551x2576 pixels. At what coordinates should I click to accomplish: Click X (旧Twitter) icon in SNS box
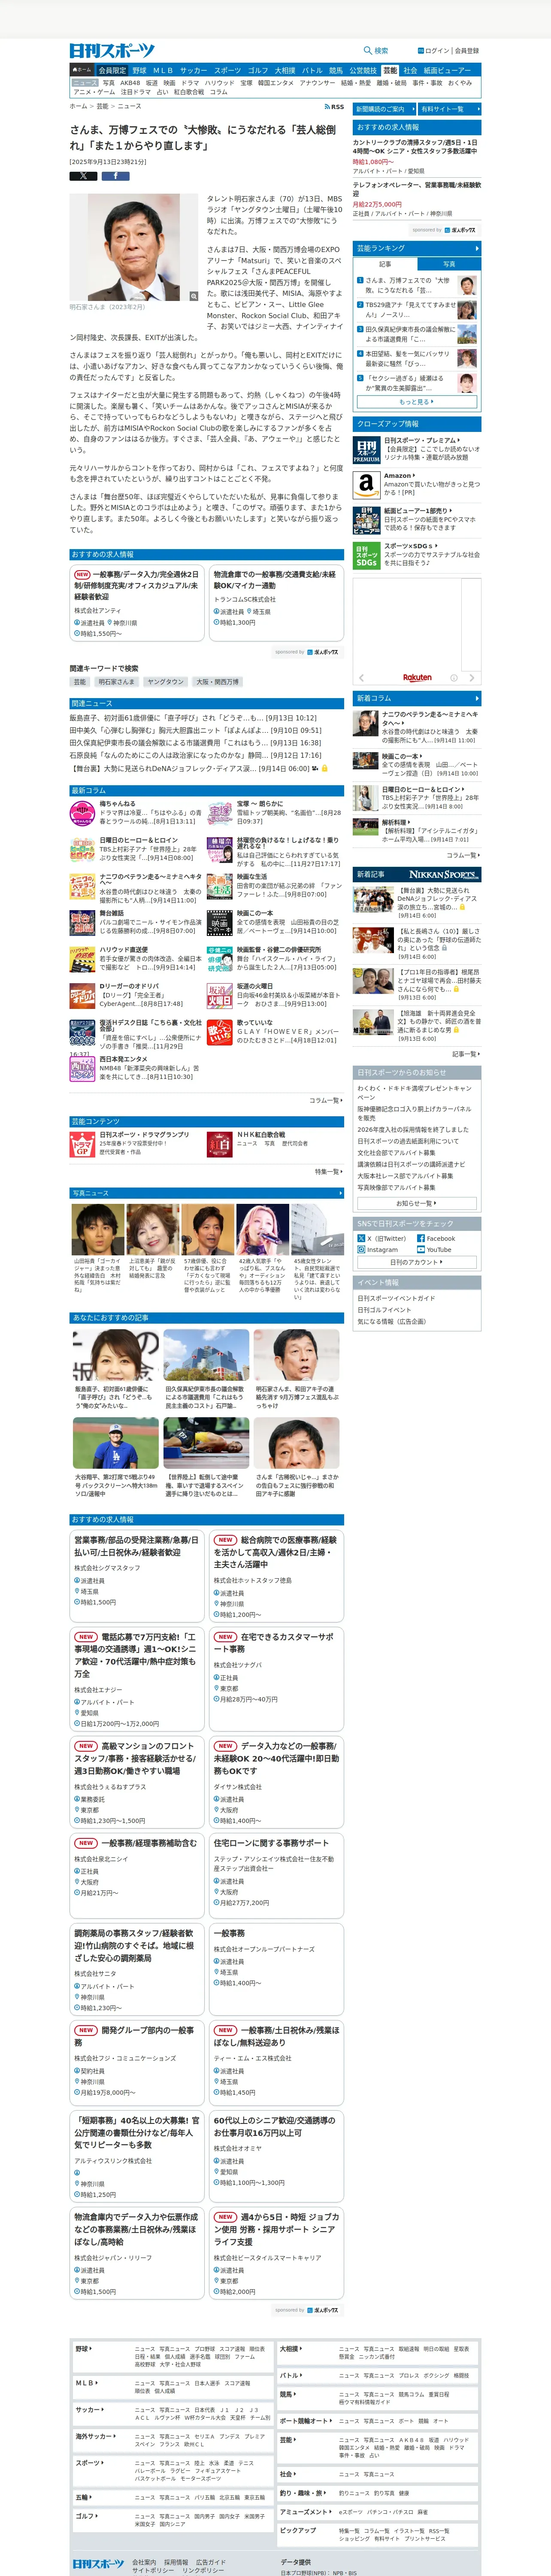point(362,1238)
